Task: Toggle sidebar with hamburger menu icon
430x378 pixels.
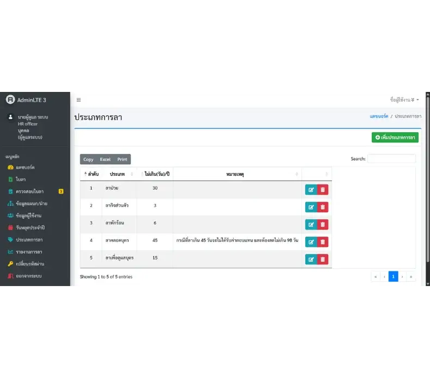Action: (x=78, y=100)
